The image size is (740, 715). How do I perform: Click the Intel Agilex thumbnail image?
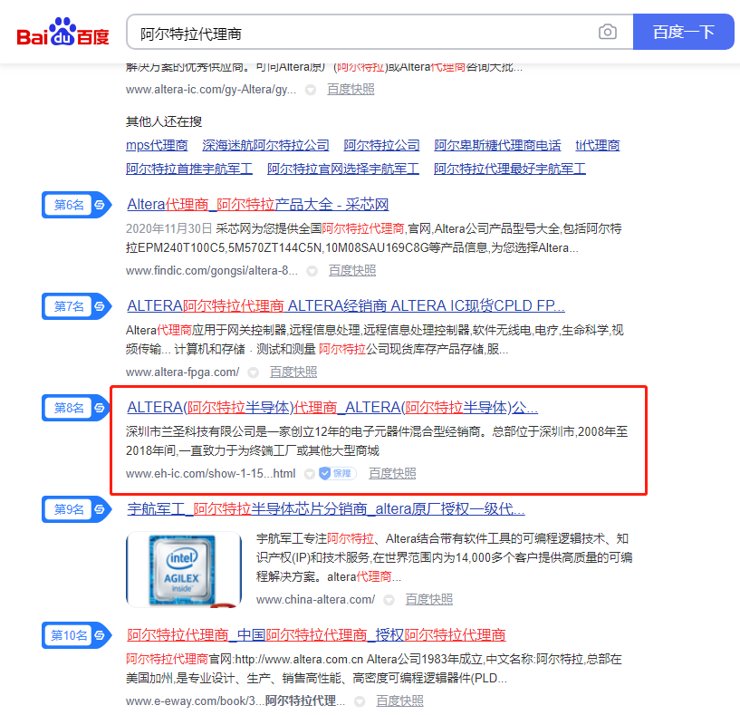[184, 568]
